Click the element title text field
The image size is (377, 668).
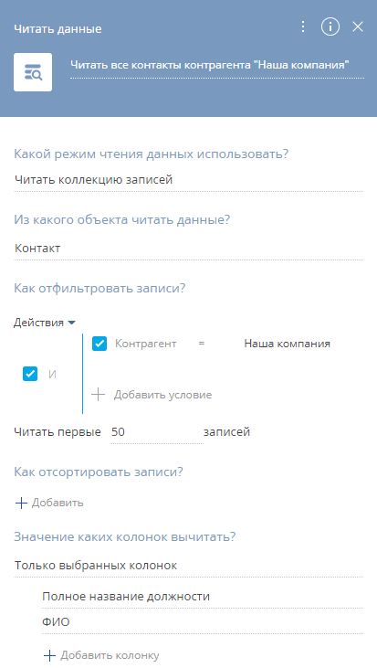(x=217, y=66)
